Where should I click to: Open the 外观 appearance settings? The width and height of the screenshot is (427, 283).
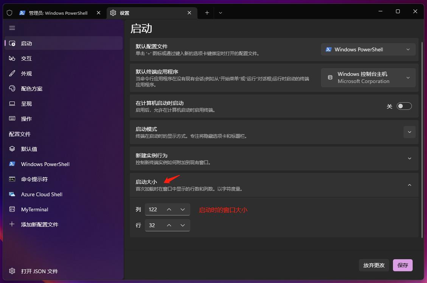26,73
